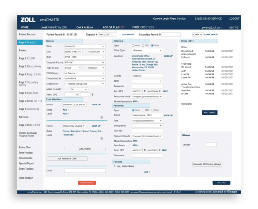
Task: Click the Loaded mileage input field
Action: coord(211,145)
